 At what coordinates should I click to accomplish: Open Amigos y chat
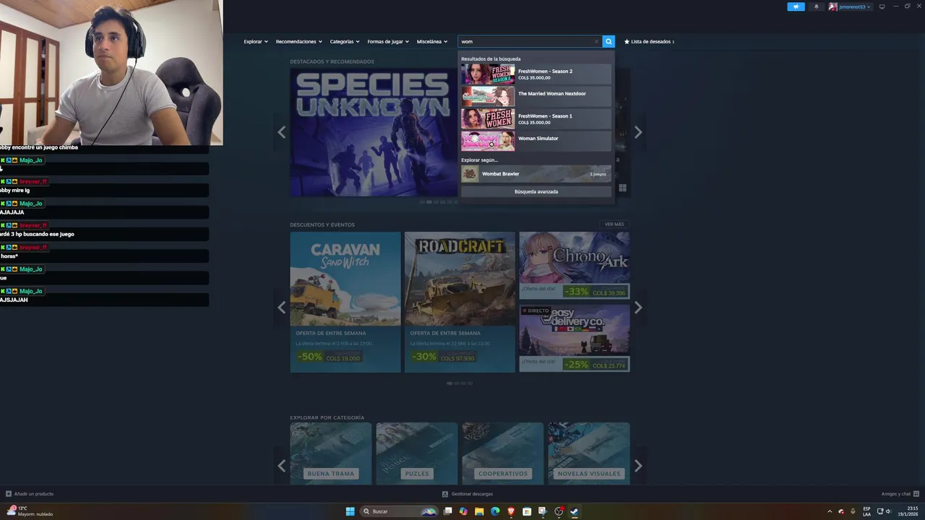click(x=900, y=494)
